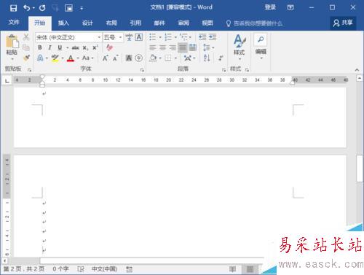The height and width of the screenshot is (275, 364).
Task: Click the character border icon
Action: click(139, 37)
